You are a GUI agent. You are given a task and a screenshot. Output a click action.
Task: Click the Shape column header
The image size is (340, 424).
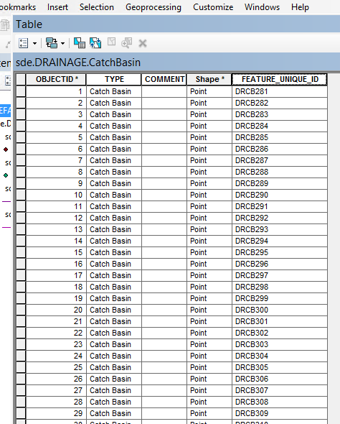point(209,80)
